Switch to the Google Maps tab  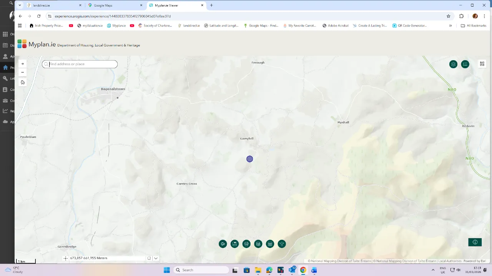point(115,5)
